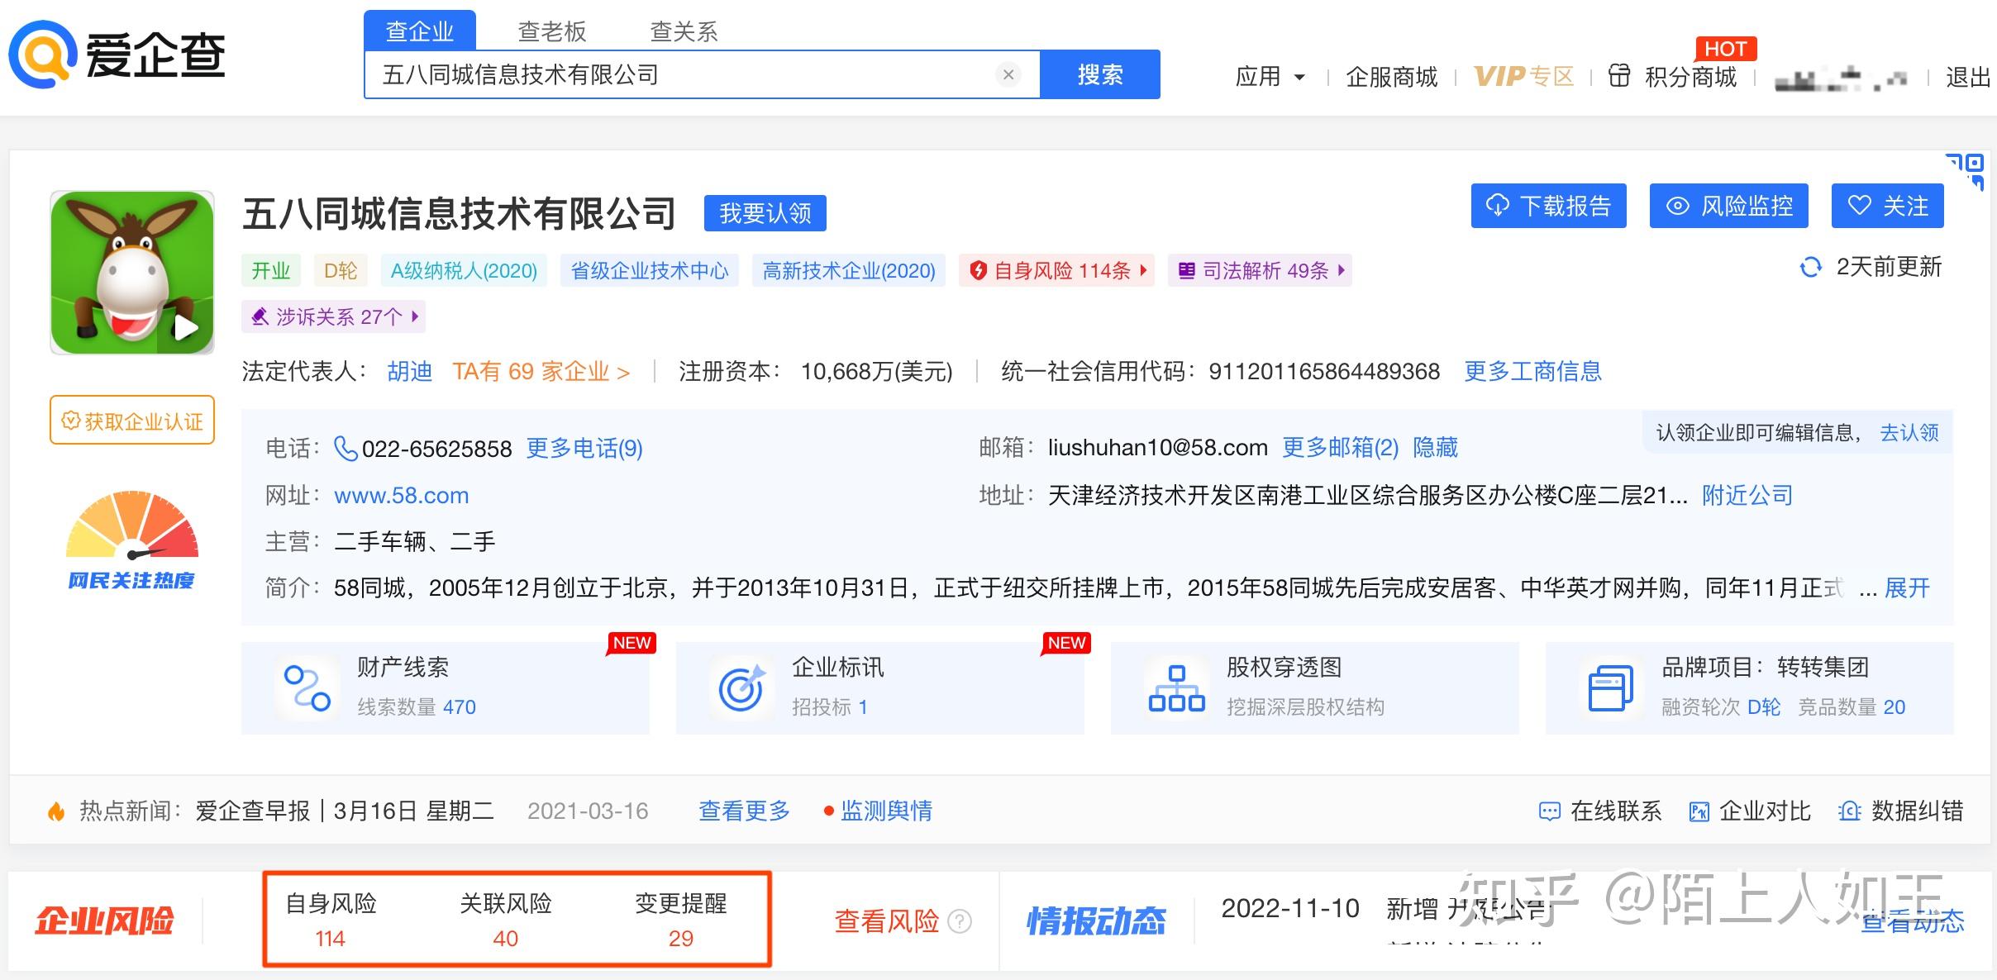This screenshot has height=980, width=1997.
Task: Show 更多电话(9)
Action: coord(584,449)
